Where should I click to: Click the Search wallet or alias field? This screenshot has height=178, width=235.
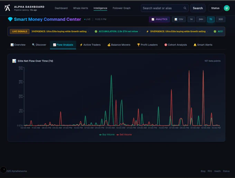tap(162, 8)
